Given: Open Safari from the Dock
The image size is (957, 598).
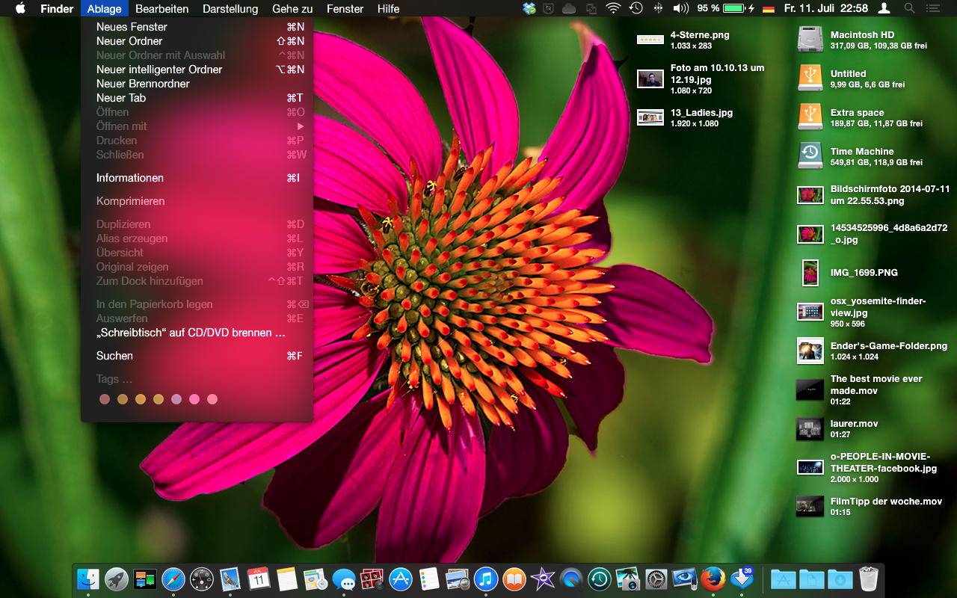Looking at the screenshot, I should tap(173, 579).
